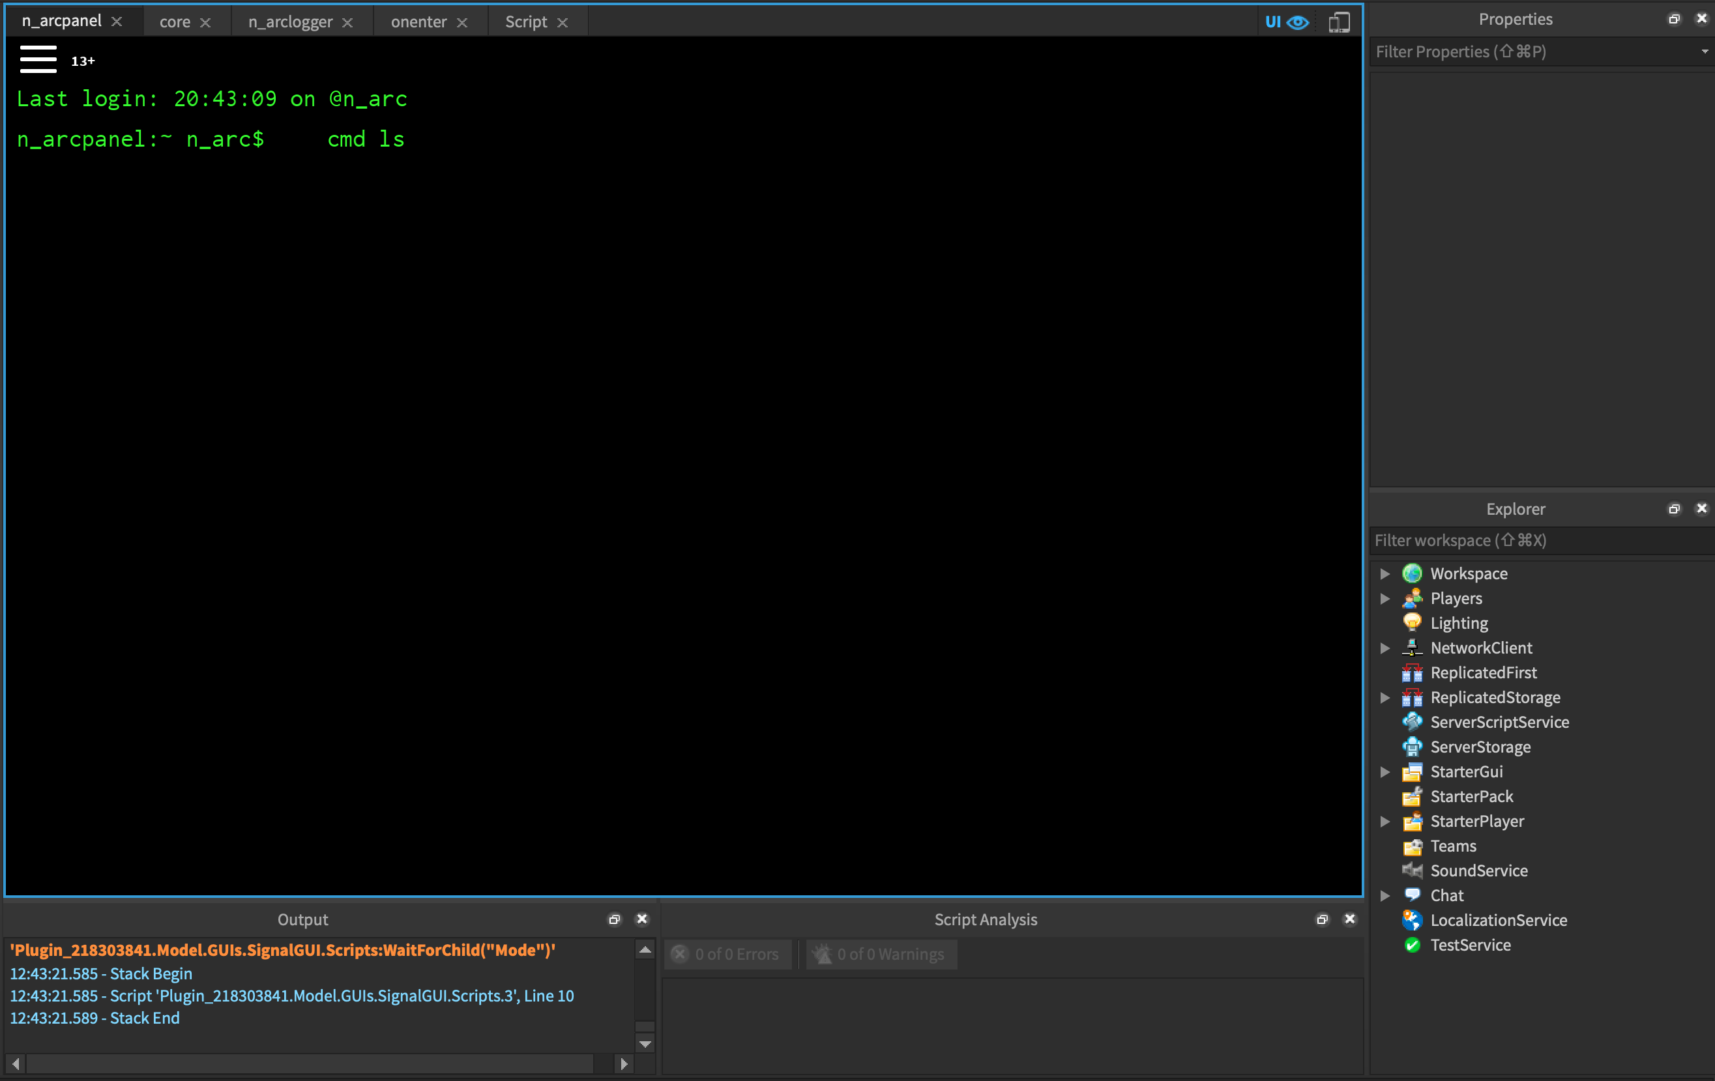
Task: Click the Workspace globe icon
Action: pyautogui.click(x=1412, y=573)
